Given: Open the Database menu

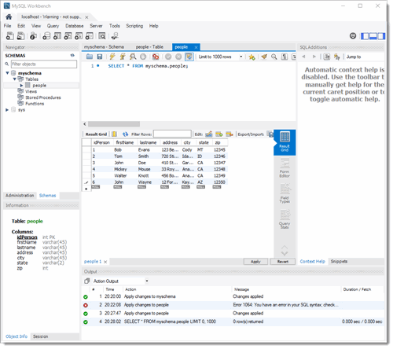Looking at the screenshot, I should coord(75,26).
